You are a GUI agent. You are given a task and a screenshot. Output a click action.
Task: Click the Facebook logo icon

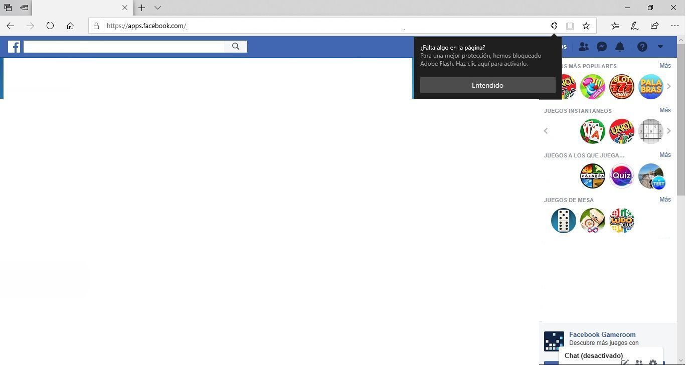14,47
